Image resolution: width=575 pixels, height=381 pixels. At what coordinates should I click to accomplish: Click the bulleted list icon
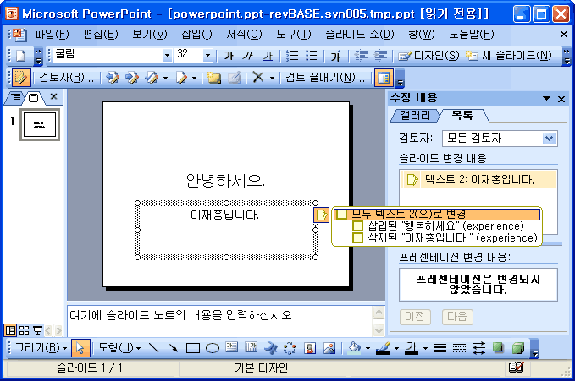pyautogui.click(x=311, y=55)
